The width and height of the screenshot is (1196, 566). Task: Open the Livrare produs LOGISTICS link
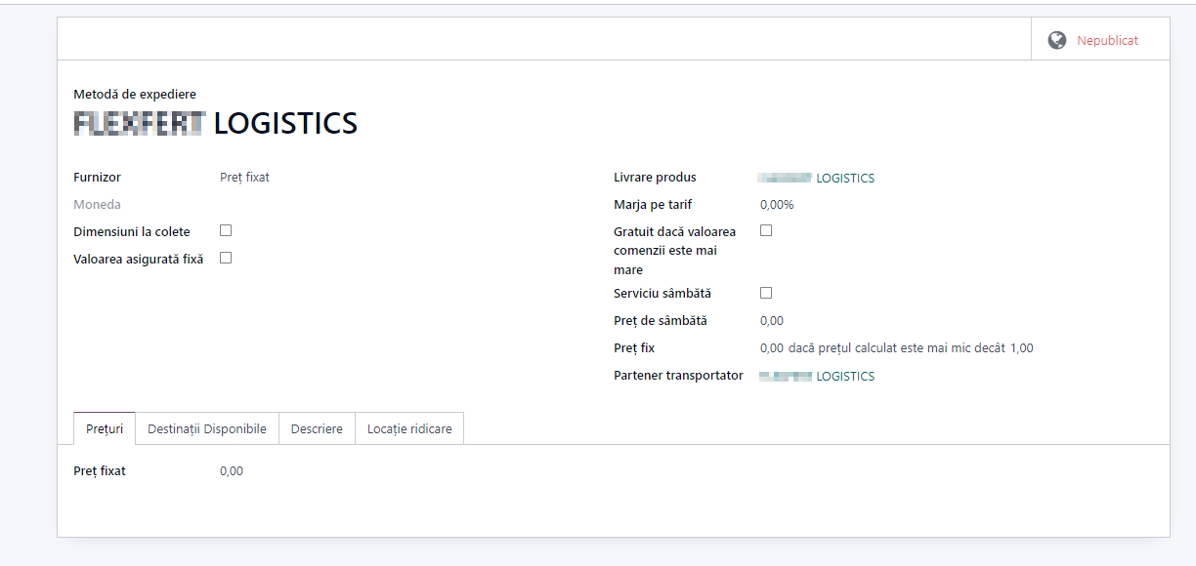point(817,178)
